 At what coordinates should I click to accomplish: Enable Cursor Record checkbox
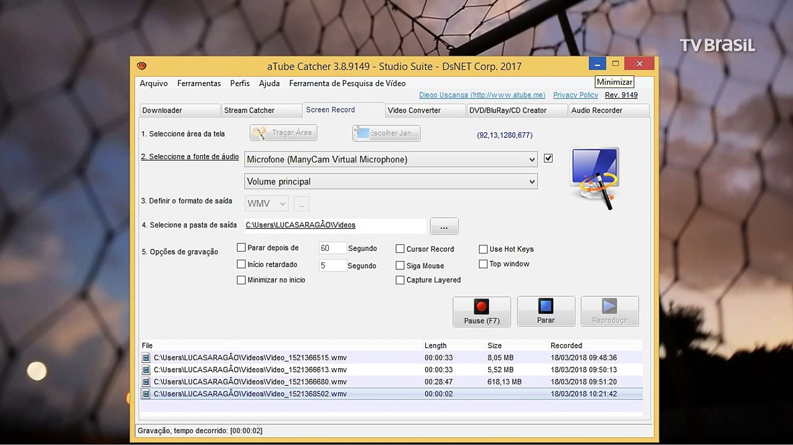point(401,249)
